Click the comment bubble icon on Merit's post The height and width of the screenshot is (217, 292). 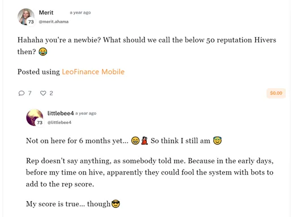tap(22, 93)
